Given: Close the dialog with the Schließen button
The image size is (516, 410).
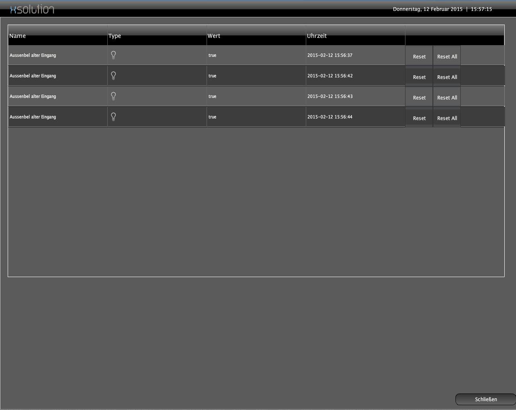Looking at the screenshot, I should 485,399.
